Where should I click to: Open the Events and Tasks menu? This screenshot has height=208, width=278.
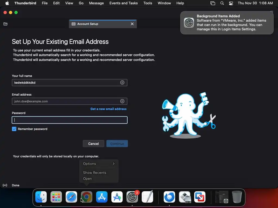[124, 3]
